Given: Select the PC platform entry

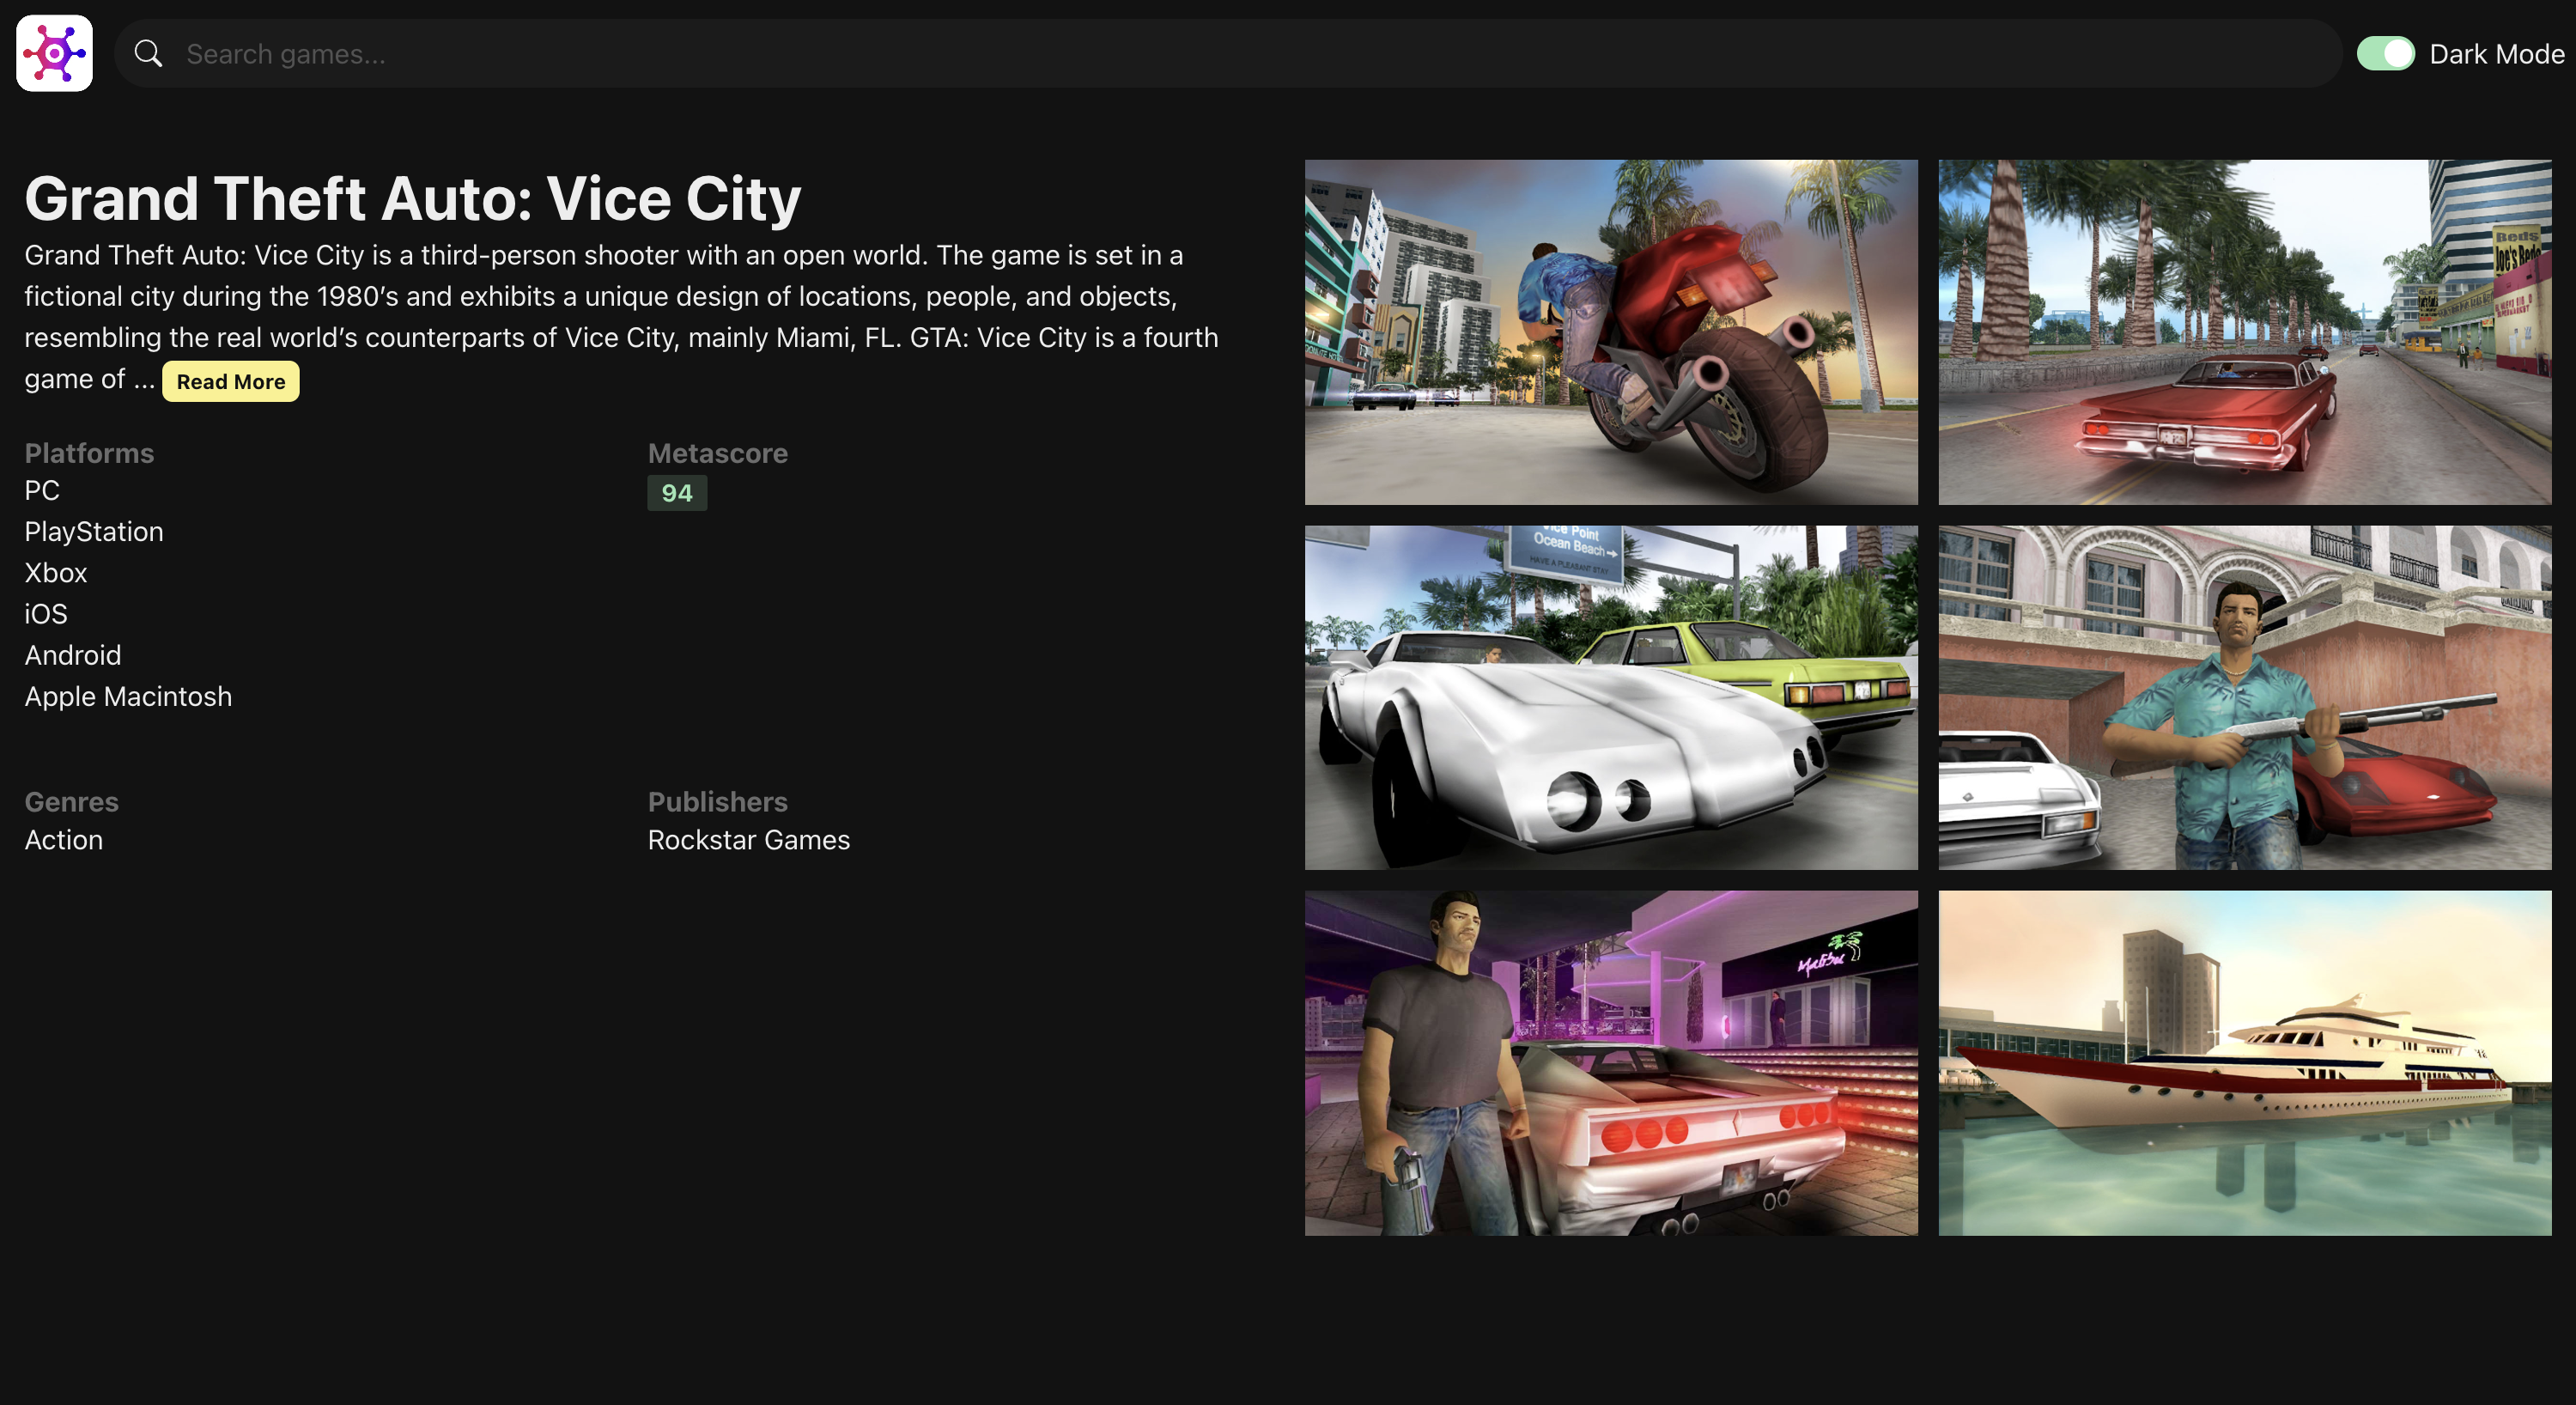Looking at the screenshot, I should (42, 490).
